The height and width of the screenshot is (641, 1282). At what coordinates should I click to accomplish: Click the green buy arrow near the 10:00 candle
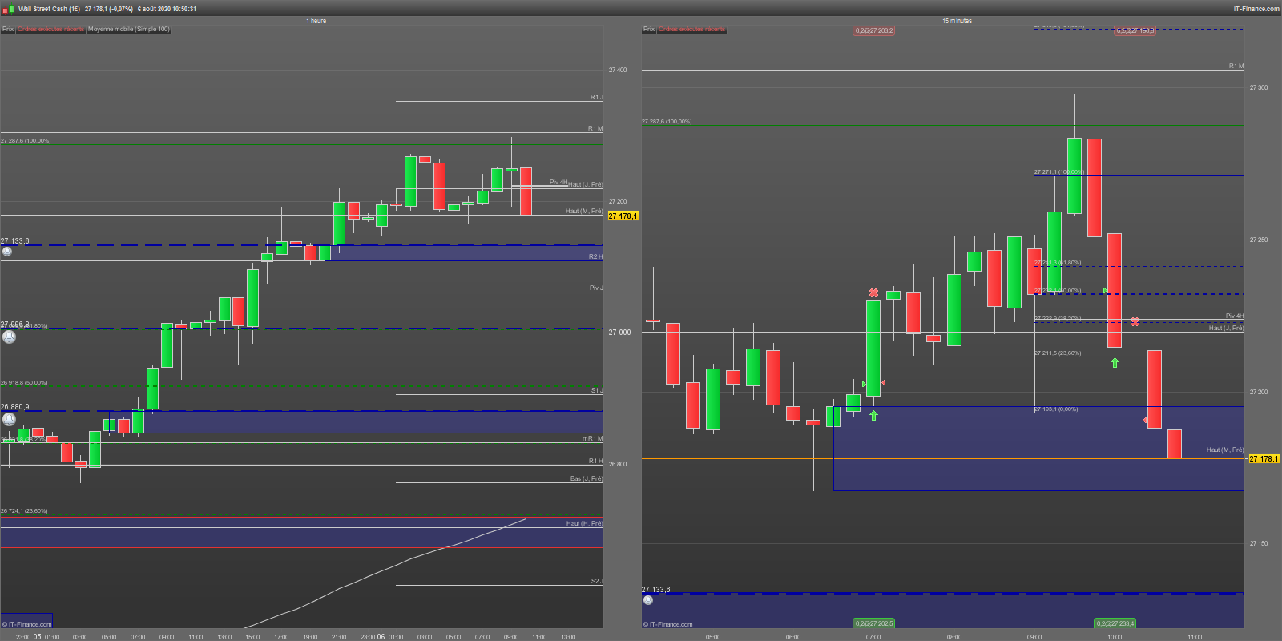[x=1115, y=362]
